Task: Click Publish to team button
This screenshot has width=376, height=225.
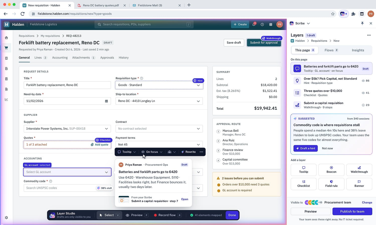Action: coord(352,211)
